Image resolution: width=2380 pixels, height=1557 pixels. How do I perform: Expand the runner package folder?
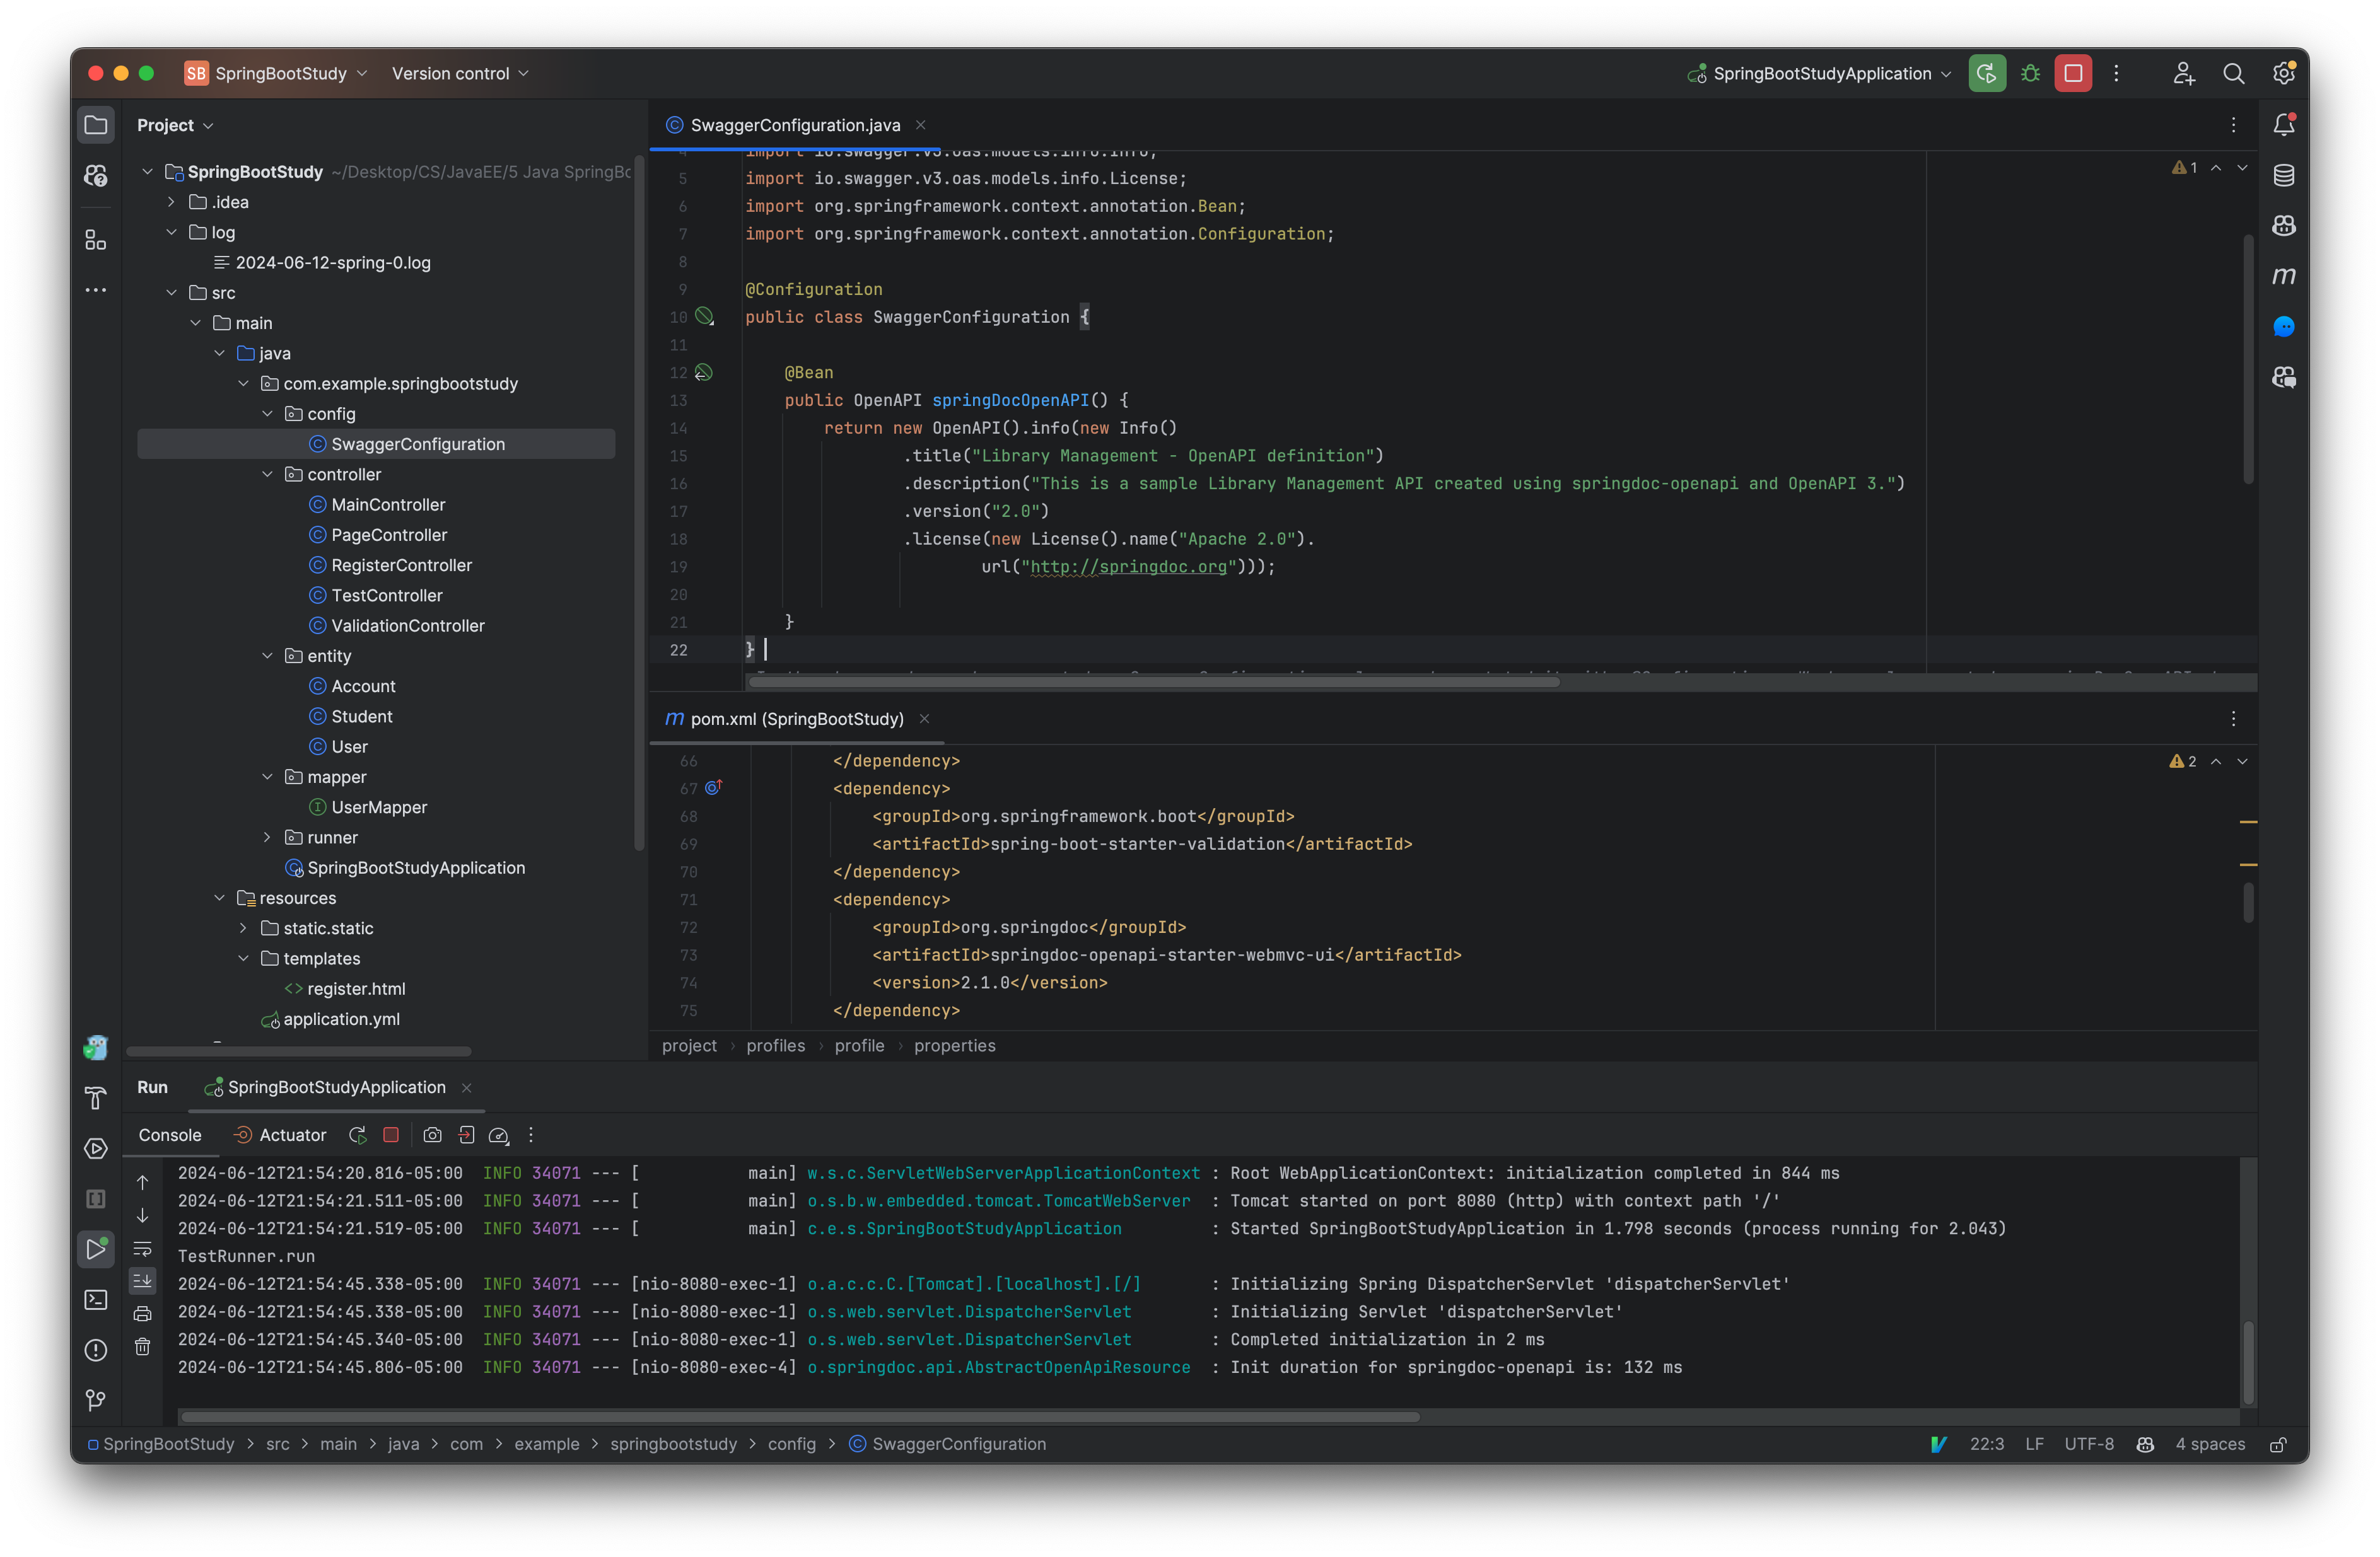267,838
